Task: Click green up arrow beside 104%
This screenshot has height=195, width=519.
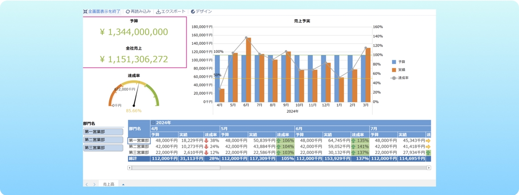Action: pyautogui.click(x=278, y=147)
